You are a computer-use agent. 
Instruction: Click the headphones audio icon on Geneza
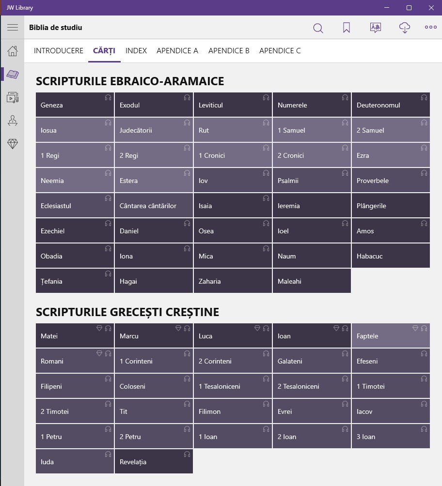[x=108, y=98]
